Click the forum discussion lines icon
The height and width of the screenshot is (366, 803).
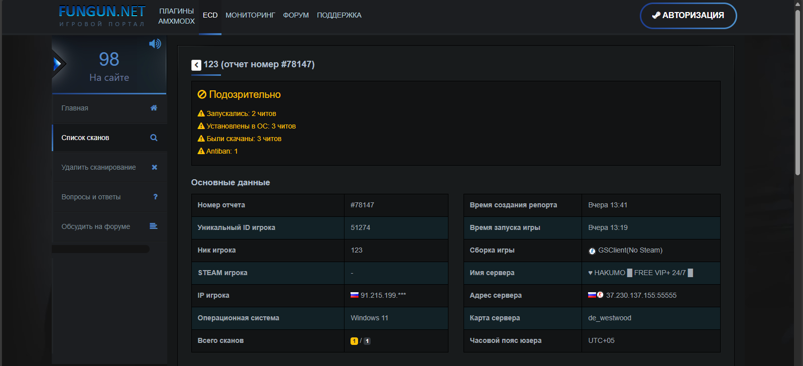[154, 226]
